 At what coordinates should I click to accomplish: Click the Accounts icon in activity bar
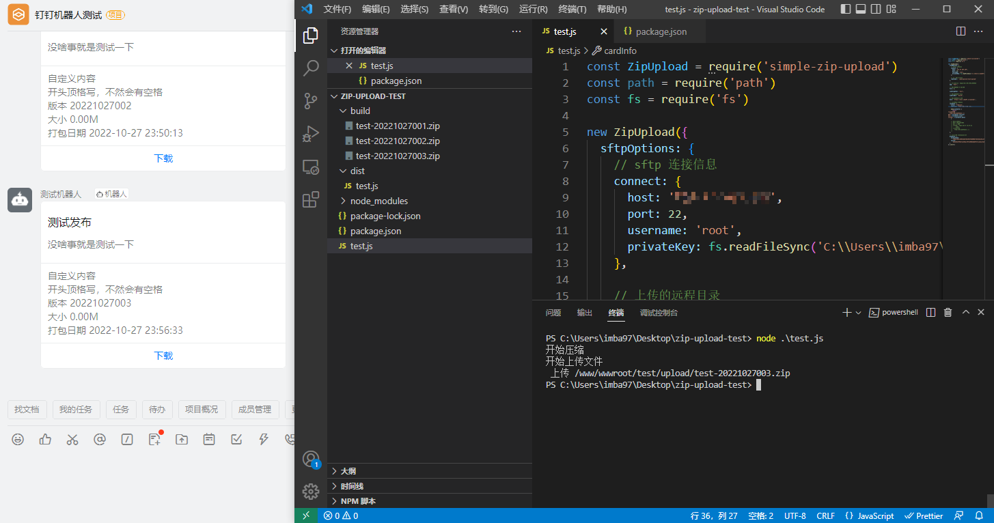311,459
